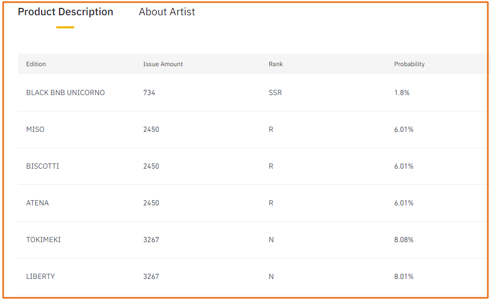Click the 3267 amount in TOKIMEKI row

point(151,240)
